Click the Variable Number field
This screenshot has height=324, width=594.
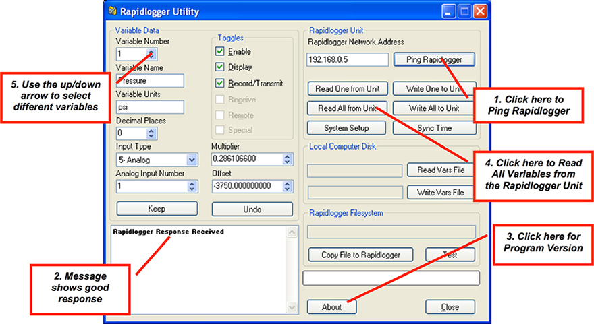click(132, 54)
